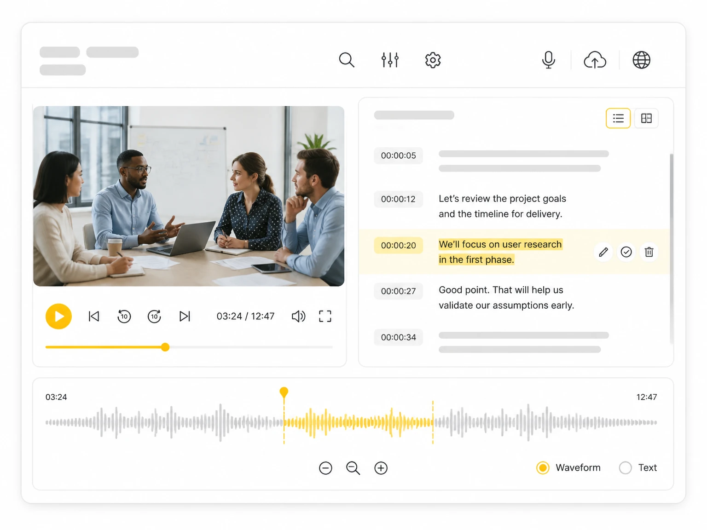
Task: Click the video progress slider handle
Action: [x=165, y=347]
